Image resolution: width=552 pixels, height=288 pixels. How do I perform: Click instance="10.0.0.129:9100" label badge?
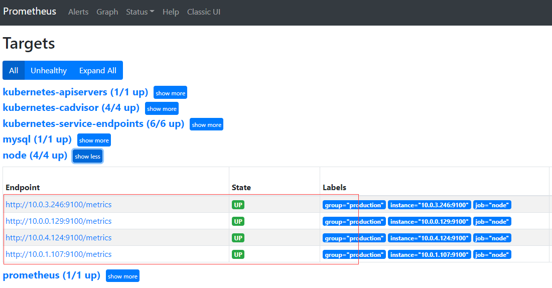point(429,221)
